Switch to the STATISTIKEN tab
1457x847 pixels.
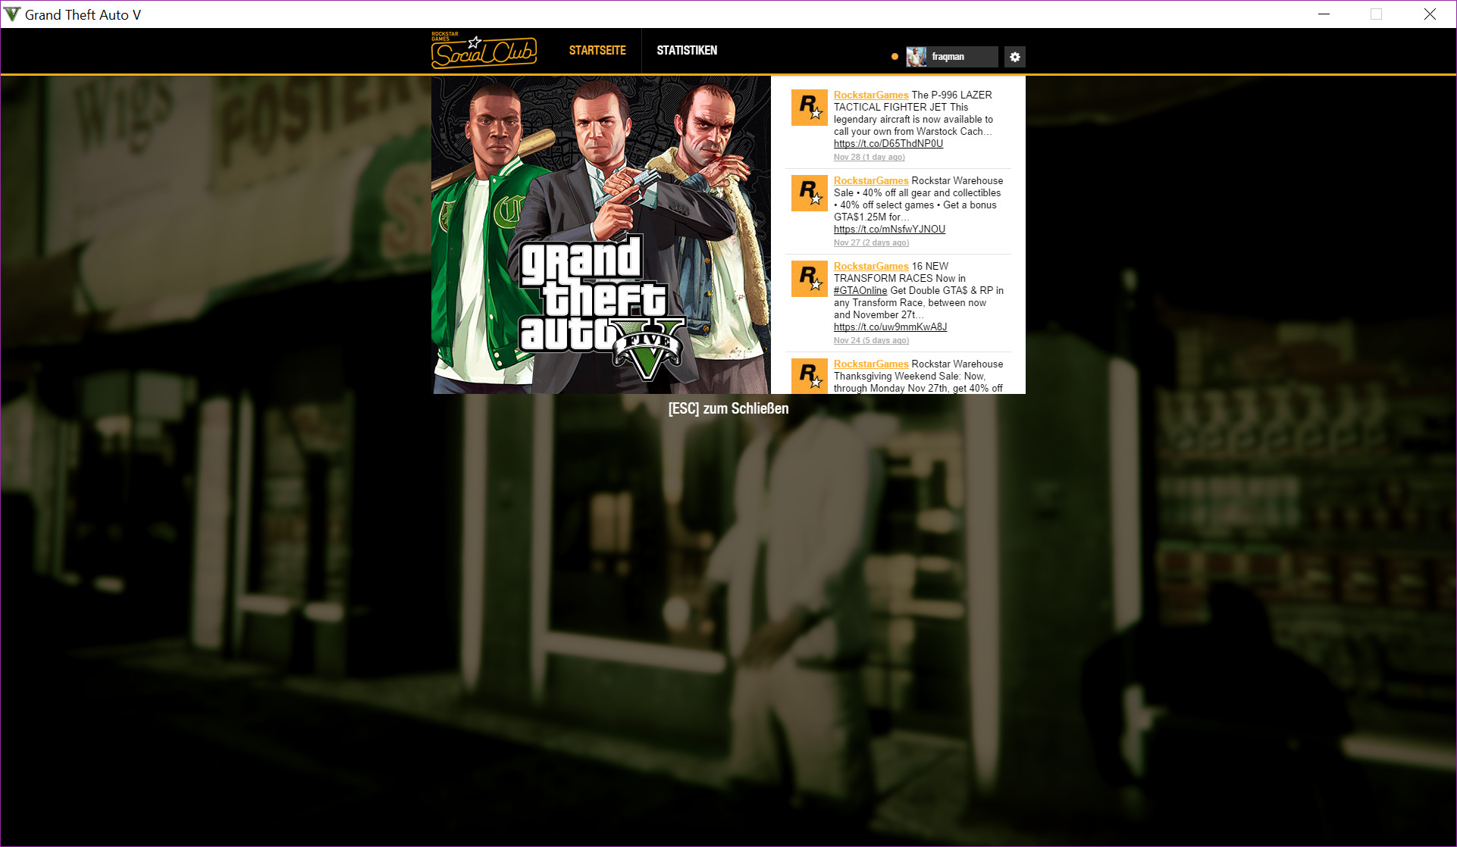[687, 51]
